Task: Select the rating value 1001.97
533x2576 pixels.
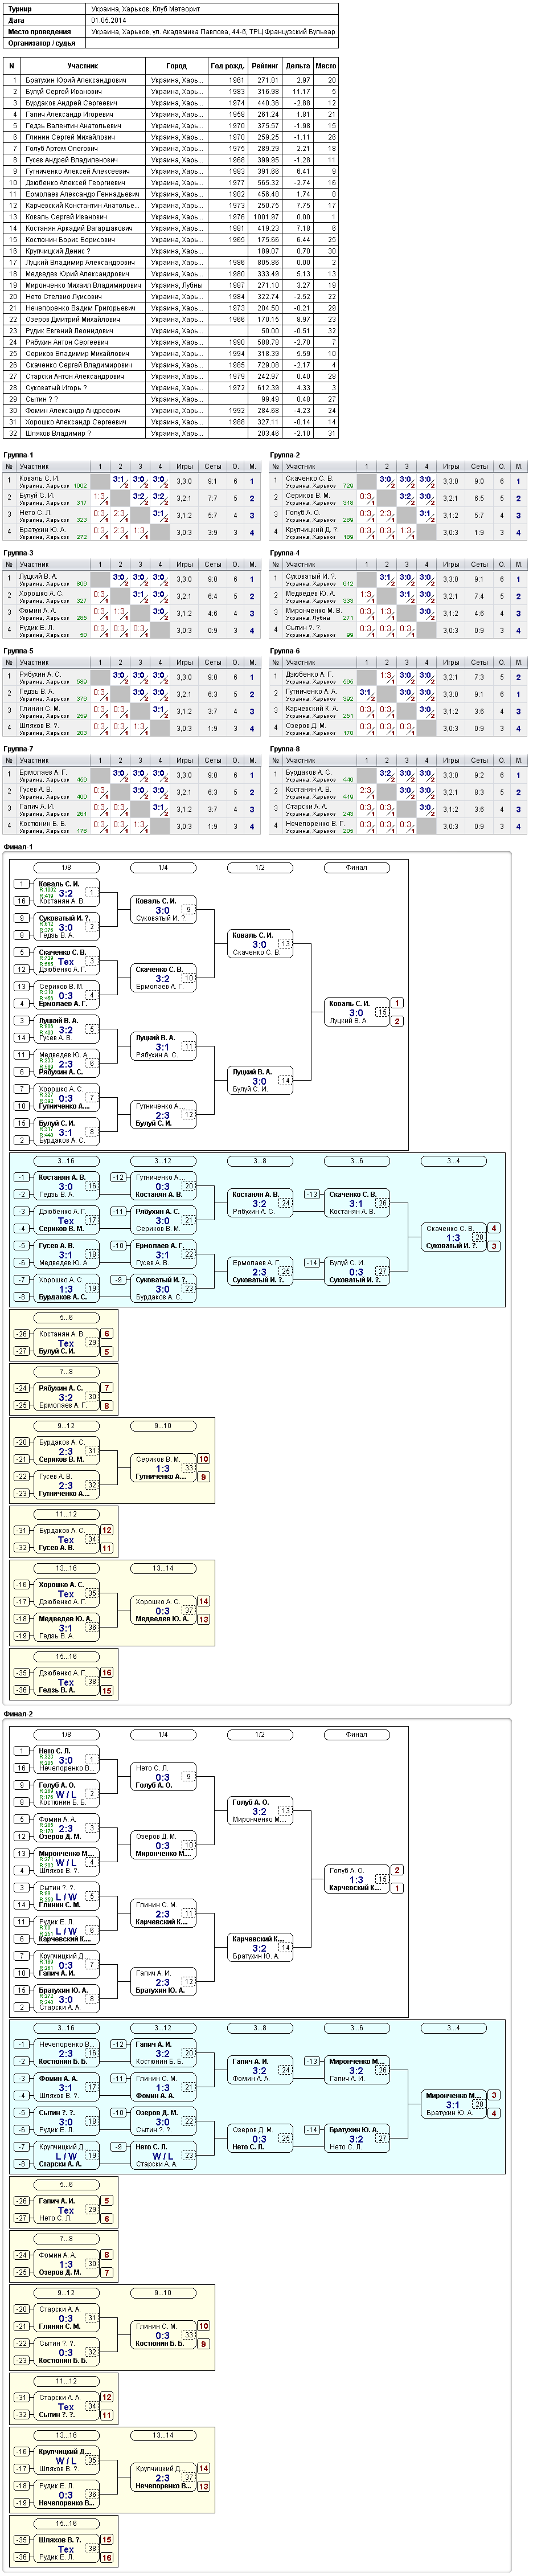Action: click(265, 217)
